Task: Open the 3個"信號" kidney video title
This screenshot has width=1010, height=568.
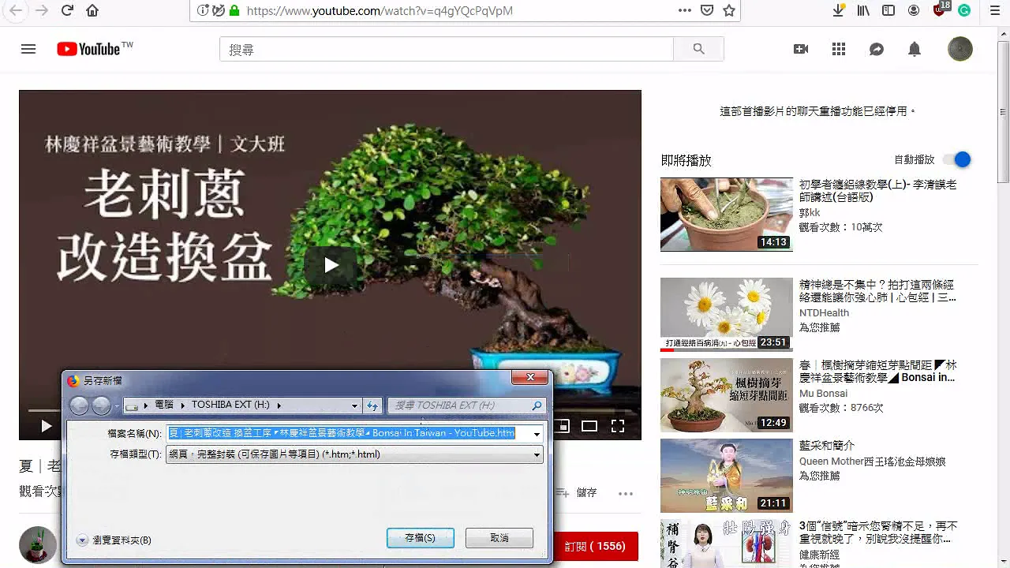Action: pyautogui.click(x=878, y=532)
